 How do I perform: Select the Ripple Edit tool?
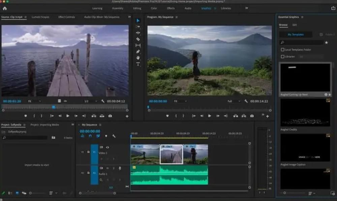[138, 33]
